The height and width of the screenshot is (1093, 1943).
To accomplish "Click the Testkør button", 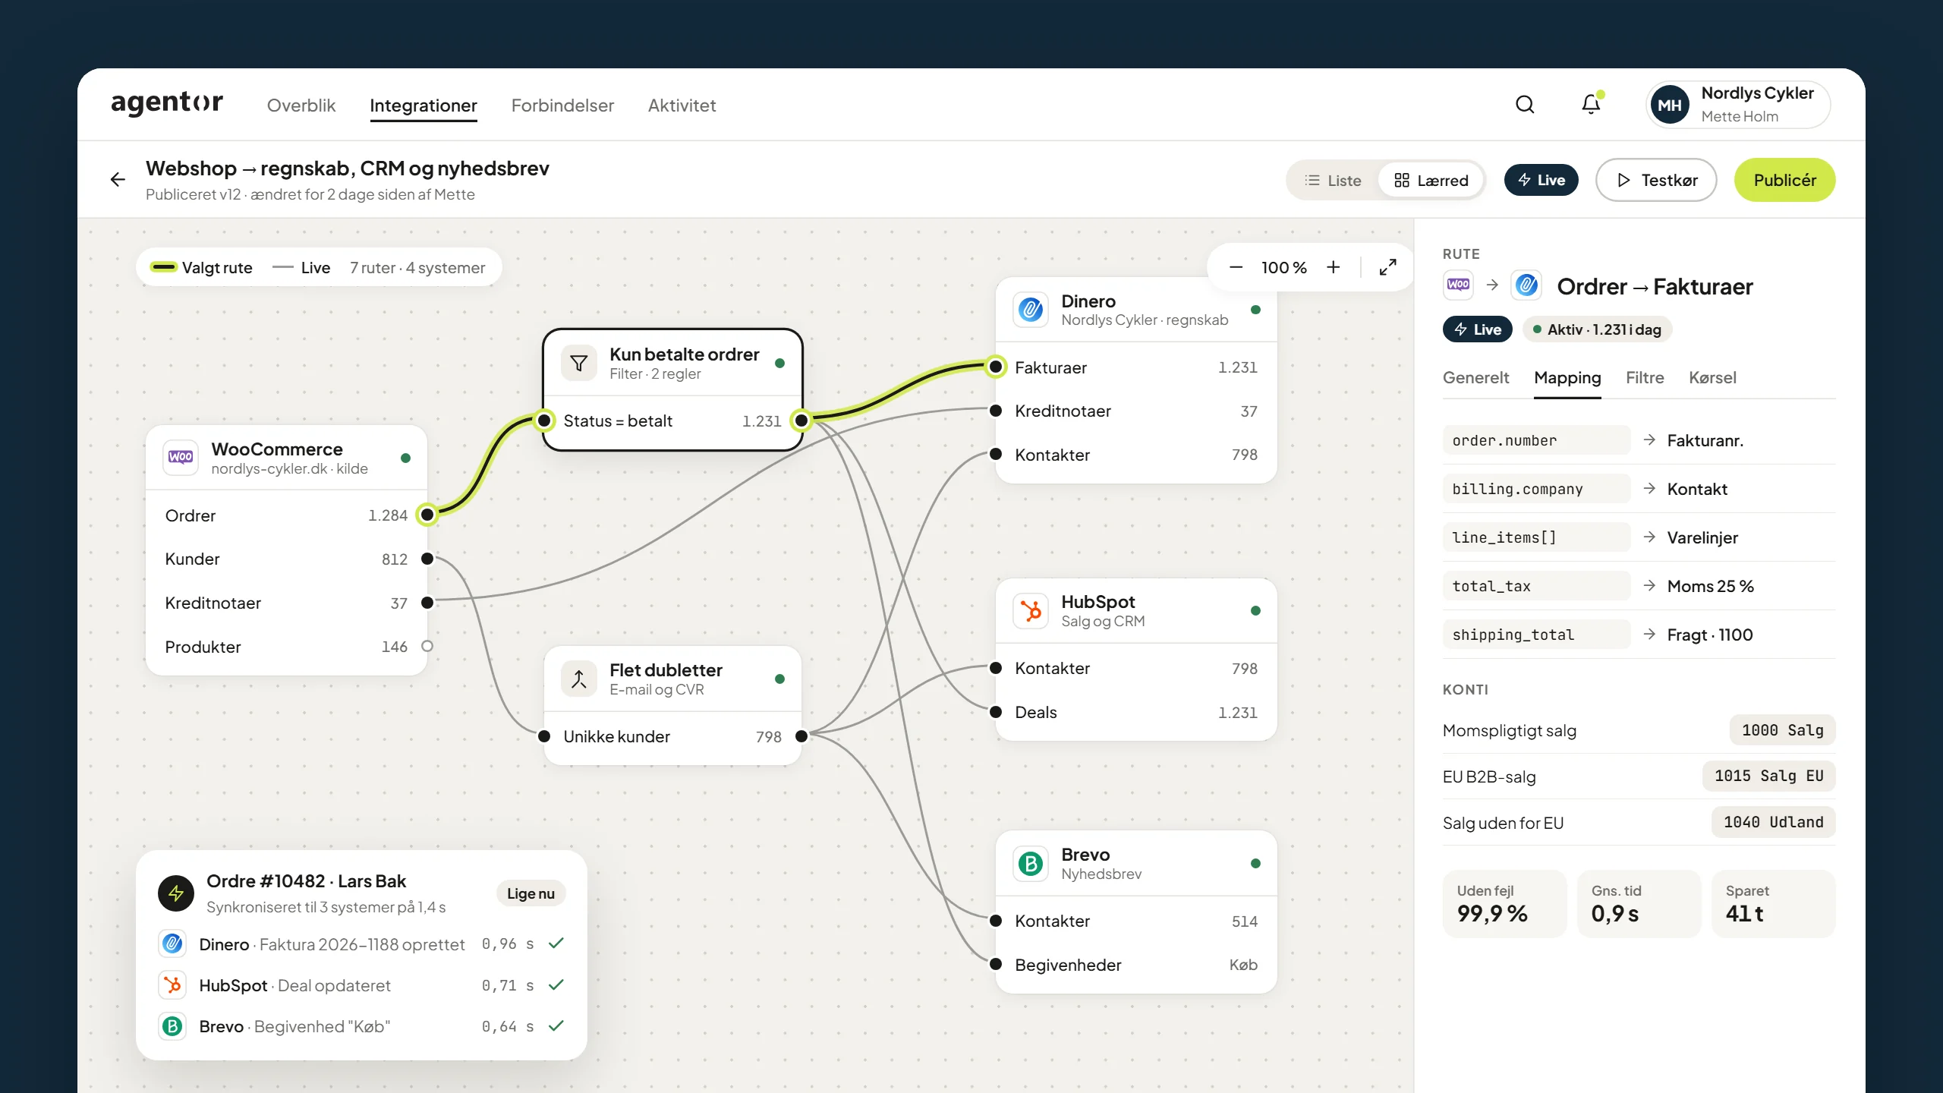I will pyautogui.click(x=1656, y=180).
